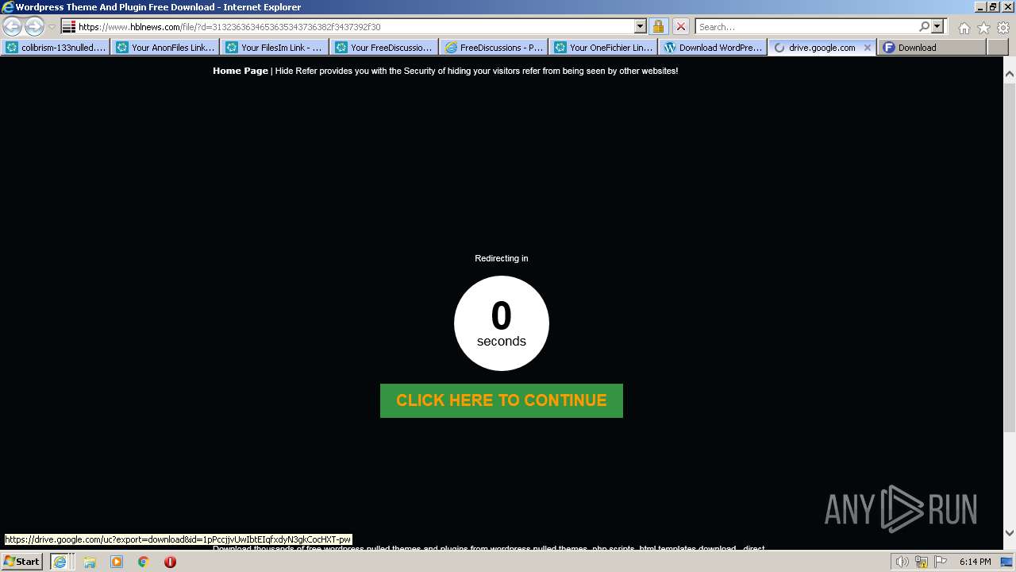Switch to Your FreeDiscussio tab

[x=384, y=48]
